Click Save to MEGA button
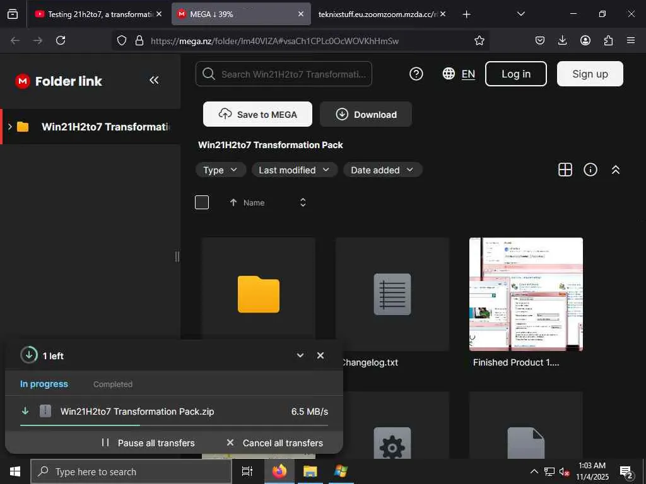Screen dimensions: 646x484 pos(257,115)
